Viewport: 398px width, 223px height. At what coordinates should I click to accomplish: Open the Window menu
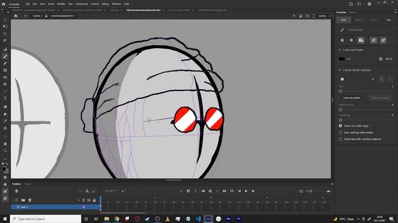pos(116,4)
